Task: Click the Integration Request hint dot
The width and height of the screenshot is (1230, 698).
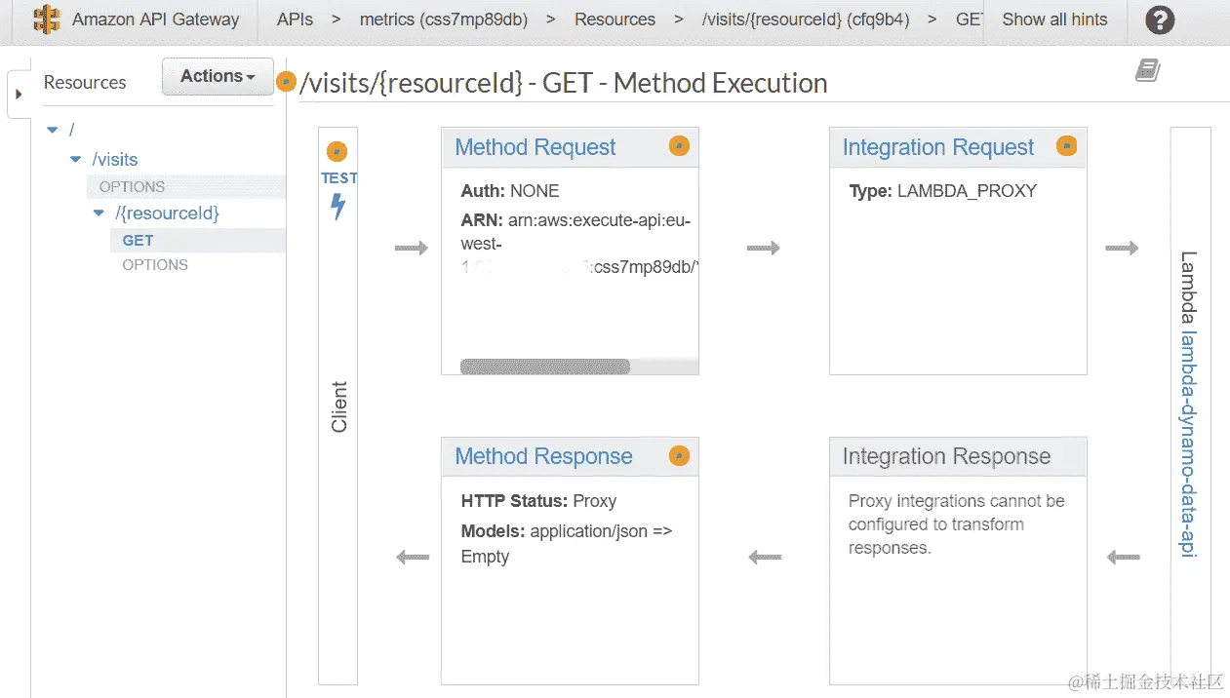Action: [1067, 146]
